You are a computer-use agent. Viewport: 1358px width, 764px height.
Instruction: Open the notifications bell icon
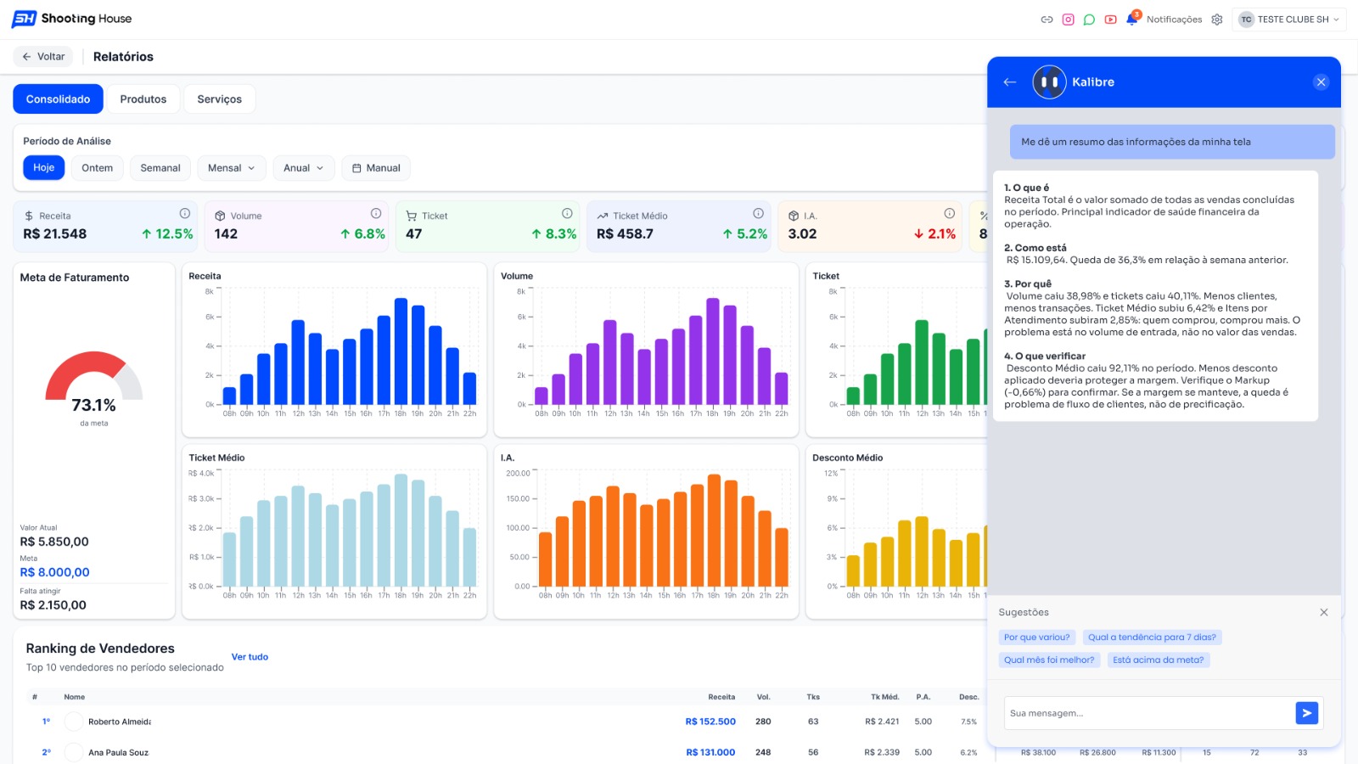point(1132,19)
